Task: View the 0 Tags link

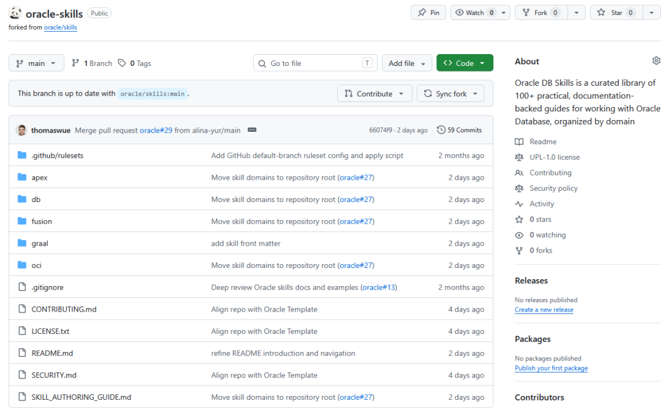Action: (x=134, y=63)
